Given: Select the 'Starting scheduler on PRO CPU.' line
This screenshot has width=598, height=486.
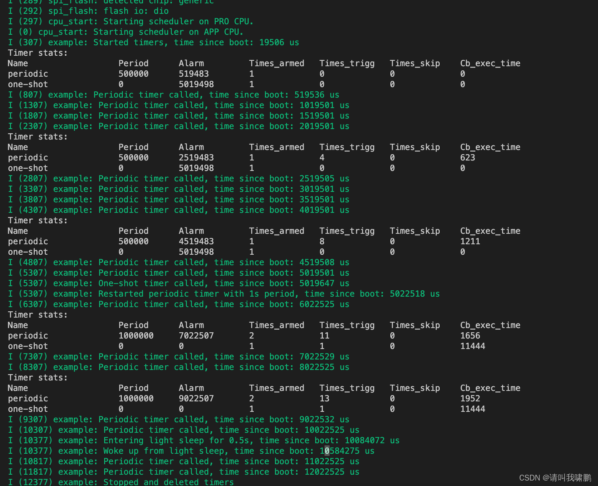Looking at the screenshot, I should pyautogui.click(x=131, y=21).
